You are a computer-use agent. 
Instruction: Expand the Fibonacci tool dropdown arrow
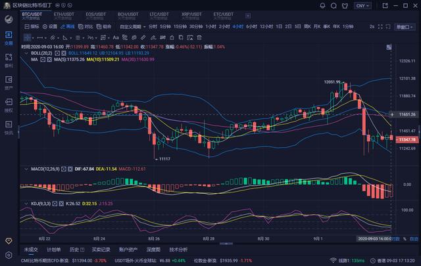pyautogui.click(x=84, y=38)
